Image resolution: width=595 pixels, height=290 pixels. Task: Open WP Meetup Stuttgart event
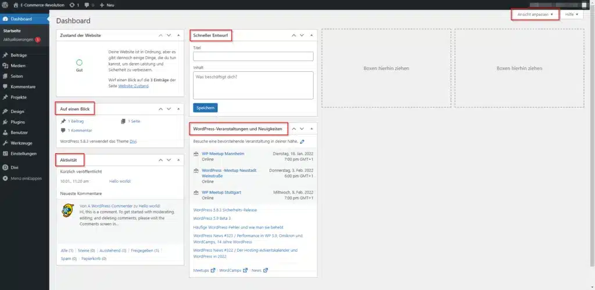point(221,193)
